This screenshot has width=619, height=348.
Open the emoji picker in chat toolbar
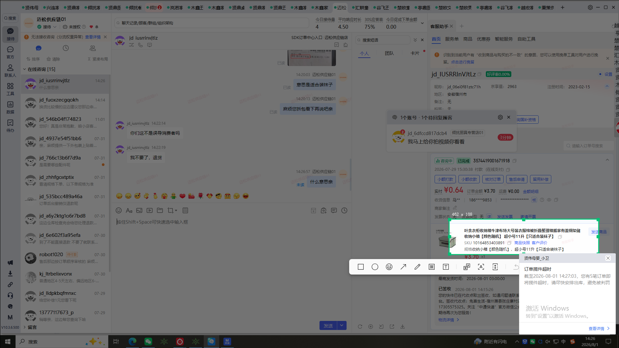click(119, 210)
